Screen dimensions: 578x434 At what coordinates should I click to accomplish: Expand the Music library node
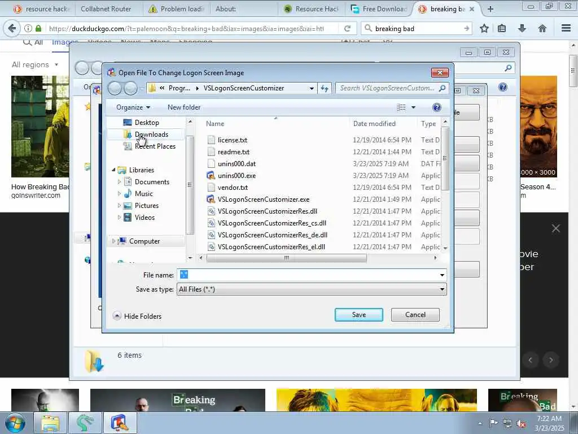coord(119,193)
